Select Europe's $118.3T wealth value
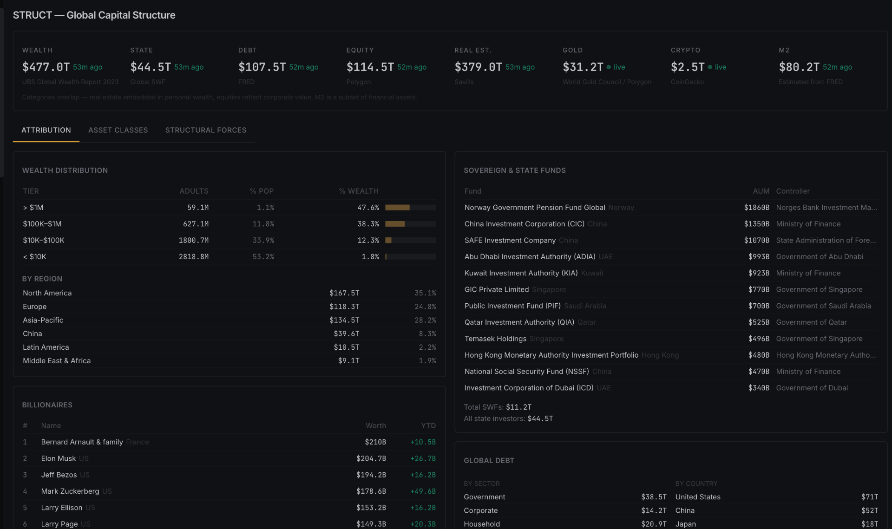 click(344, 307)
